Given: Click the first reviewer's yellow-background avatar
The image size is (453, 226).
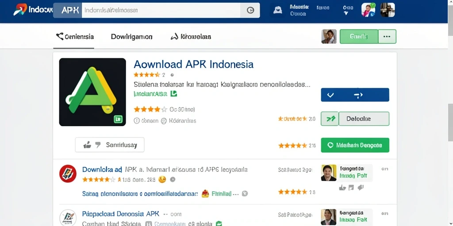Looking at the screenshot, I should [x=329, y=173].
